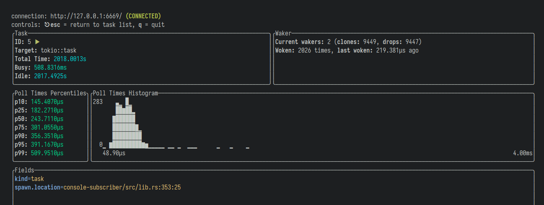Click the 4.00ms histogram maximum label
This screenshot has height=205, width=544.
point(523,153)
